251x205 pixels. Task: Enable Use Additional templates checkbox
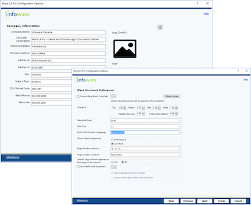tap(78, 166)
